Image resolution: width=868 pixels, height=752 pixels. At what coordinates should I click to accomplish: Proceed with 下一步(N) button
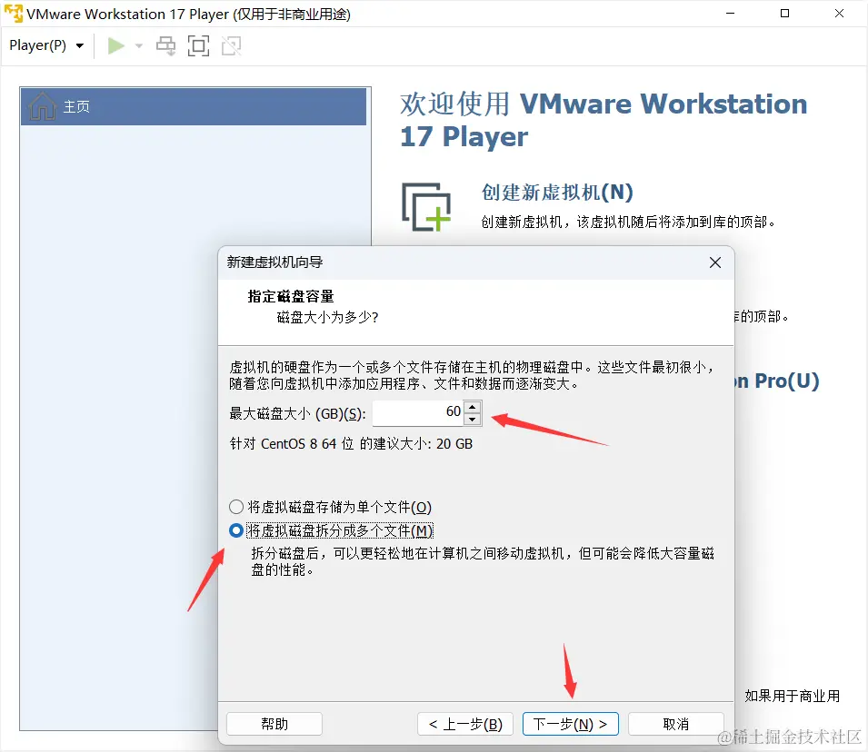point(570,724)
